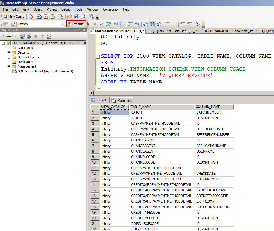
Task: Open the File menu
Action: [x=5, y=9]
